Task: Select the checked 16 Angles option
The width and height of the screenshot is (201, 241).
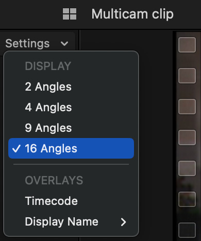Action: tap(71, 148)
